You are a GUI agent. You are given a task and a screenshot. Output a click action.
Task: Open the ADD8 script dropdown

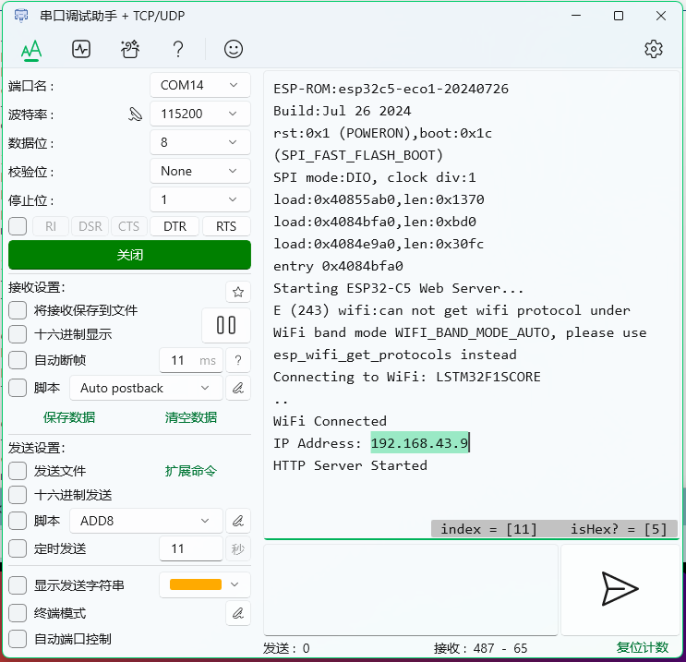pos(146,521)
